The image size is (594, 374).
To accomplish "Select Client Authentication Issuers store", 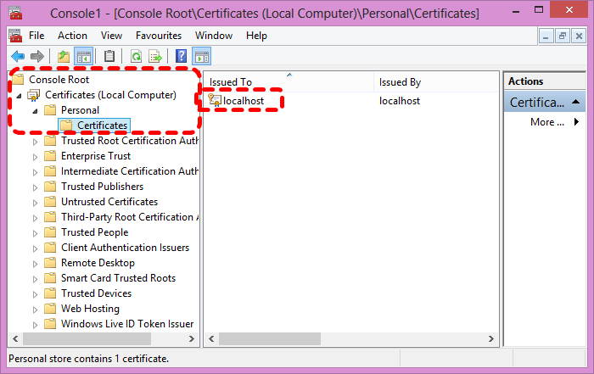I will pos(125,248).
